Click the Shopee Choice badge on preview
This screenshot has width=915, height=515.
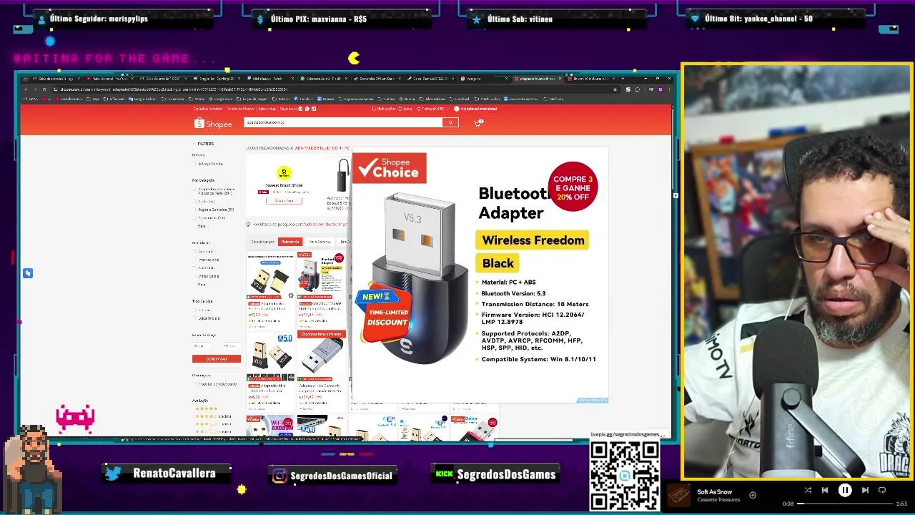(x=390, y=168)
